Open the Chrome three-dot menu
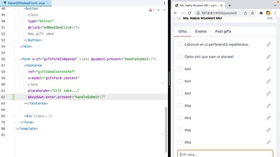The image size is (280, 157). tap(275, 13)
